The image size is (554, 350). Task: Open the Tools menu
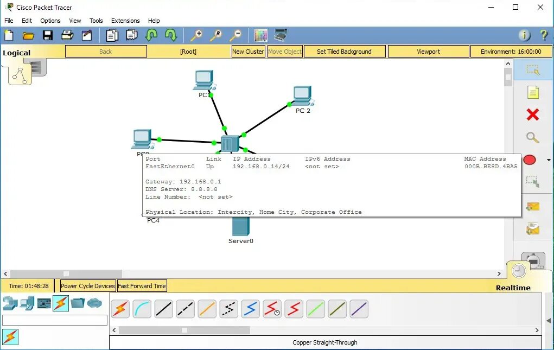tap(96, 21)
